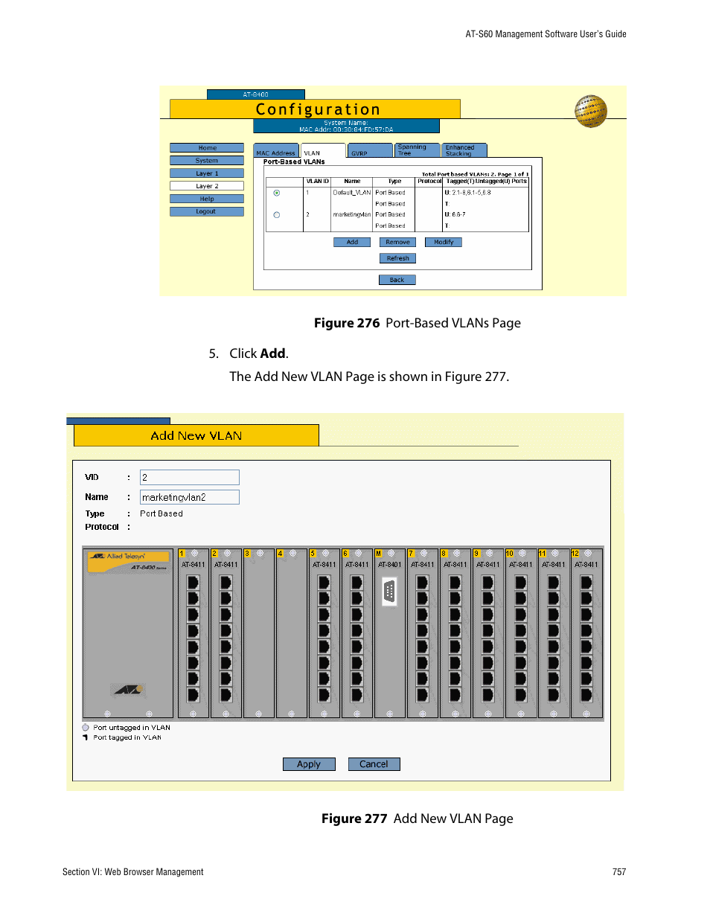Click the top port on module 6

coord(356,582)
